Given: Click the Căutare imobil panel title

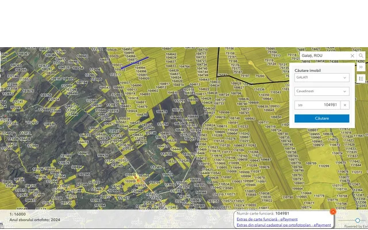Looking at the screenshot, I should click(x=308, y=70).
